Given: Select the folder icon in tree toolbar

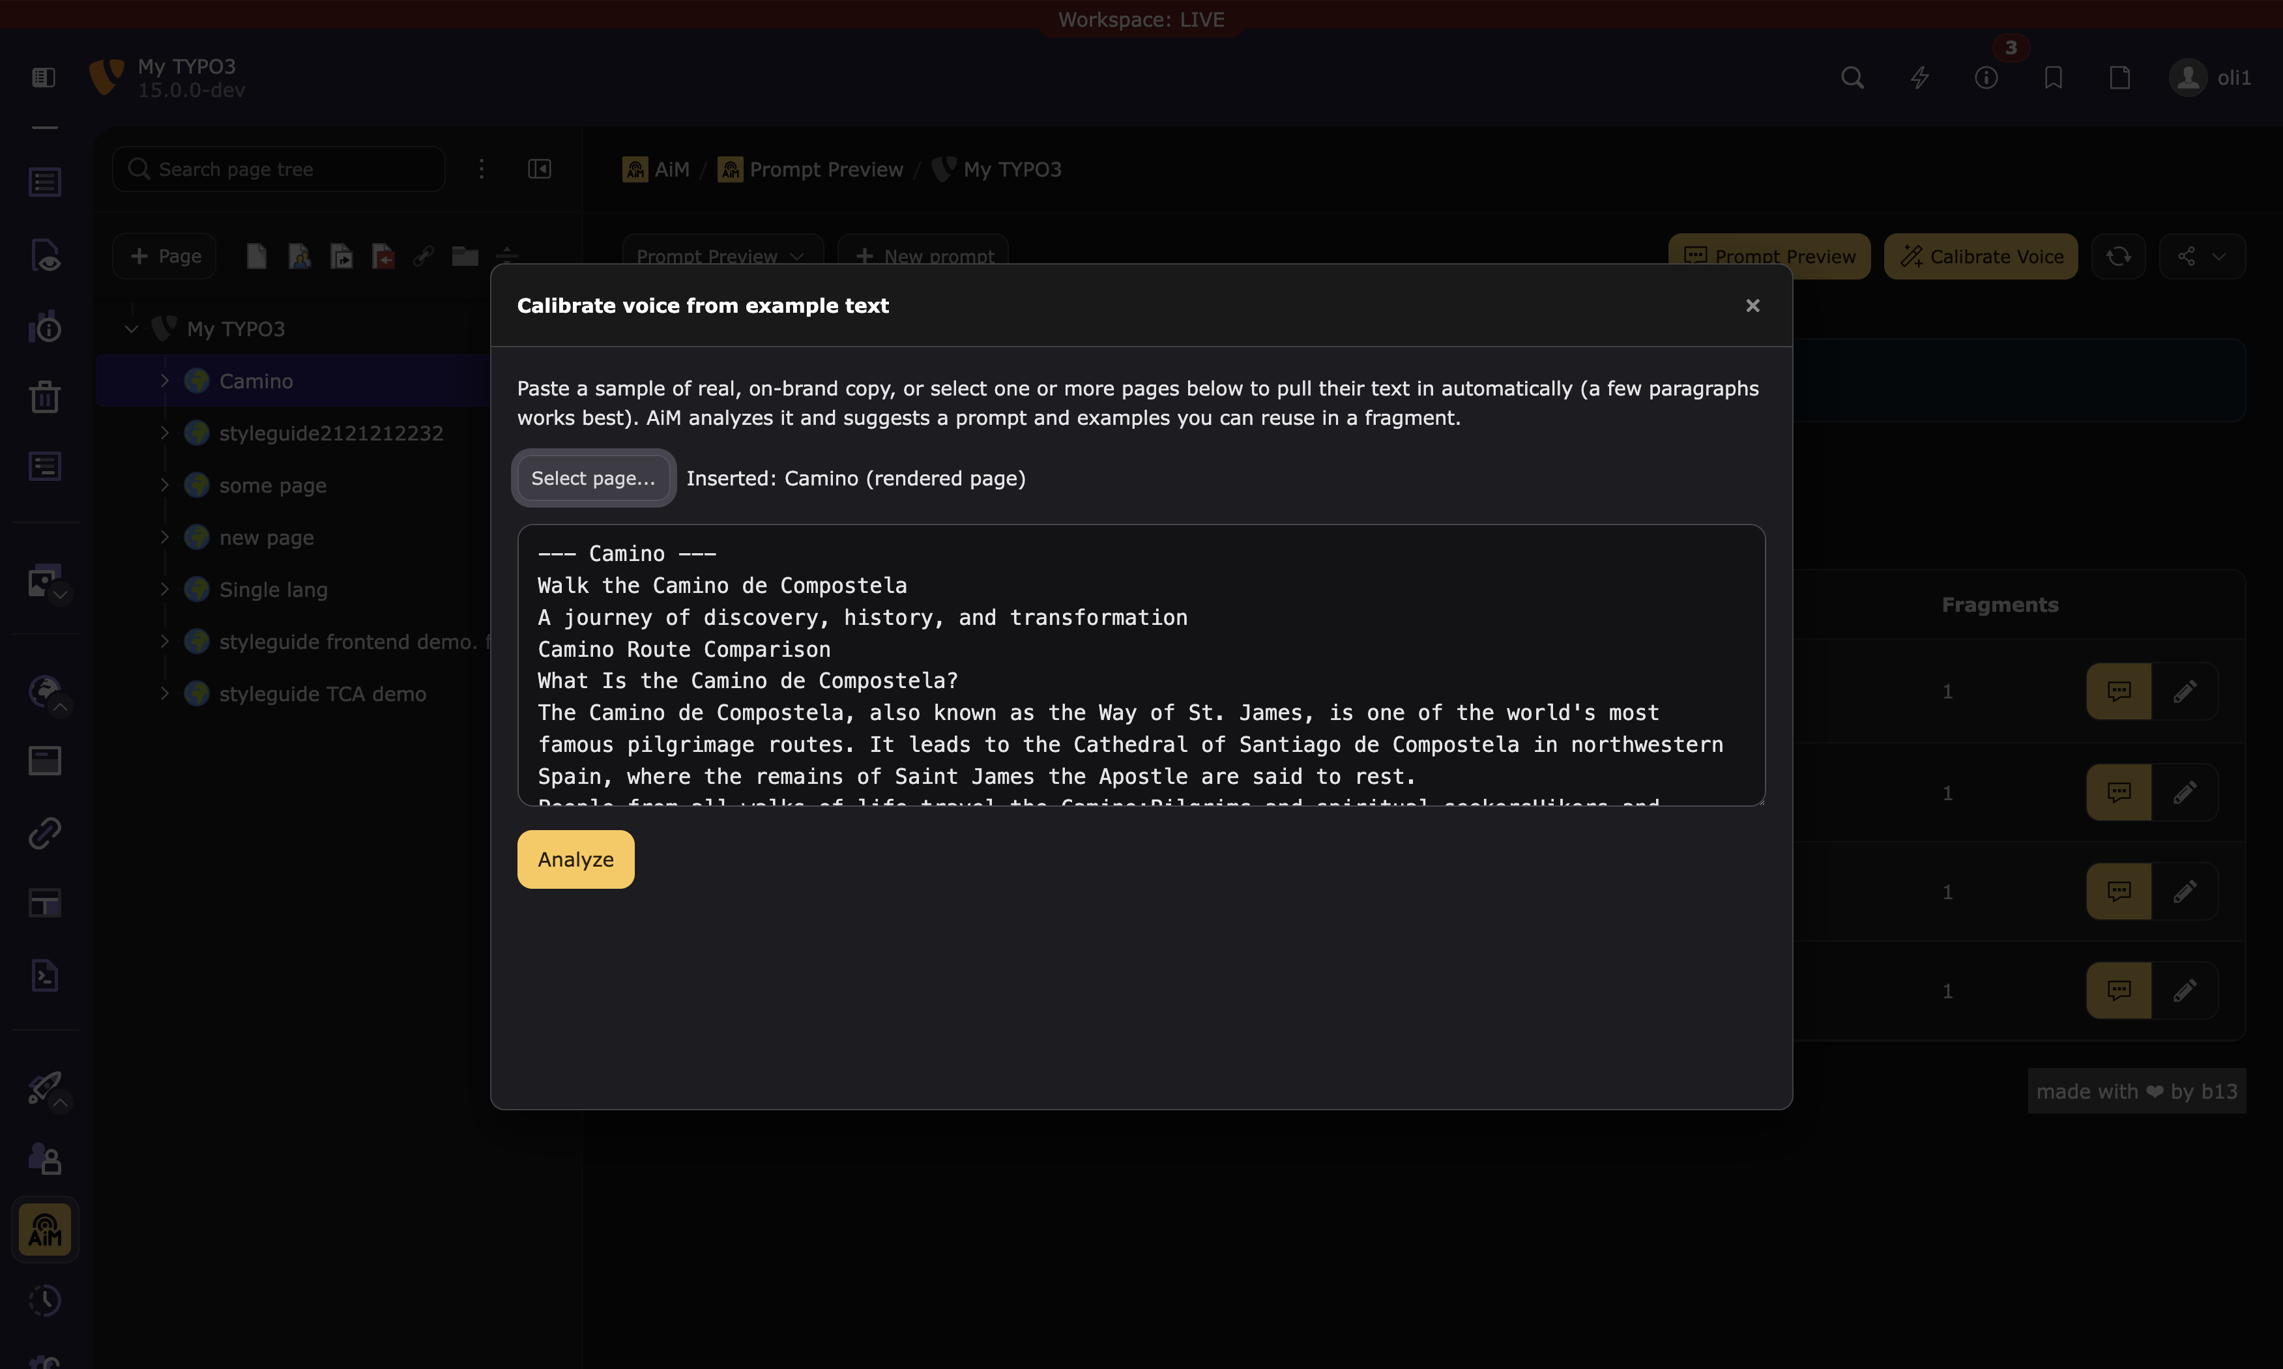Looking at the screenshot, I should point(465,257).
